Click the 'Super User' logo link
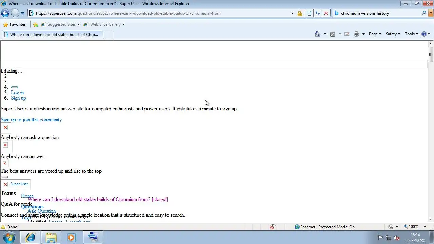 [x=16, y=184]
